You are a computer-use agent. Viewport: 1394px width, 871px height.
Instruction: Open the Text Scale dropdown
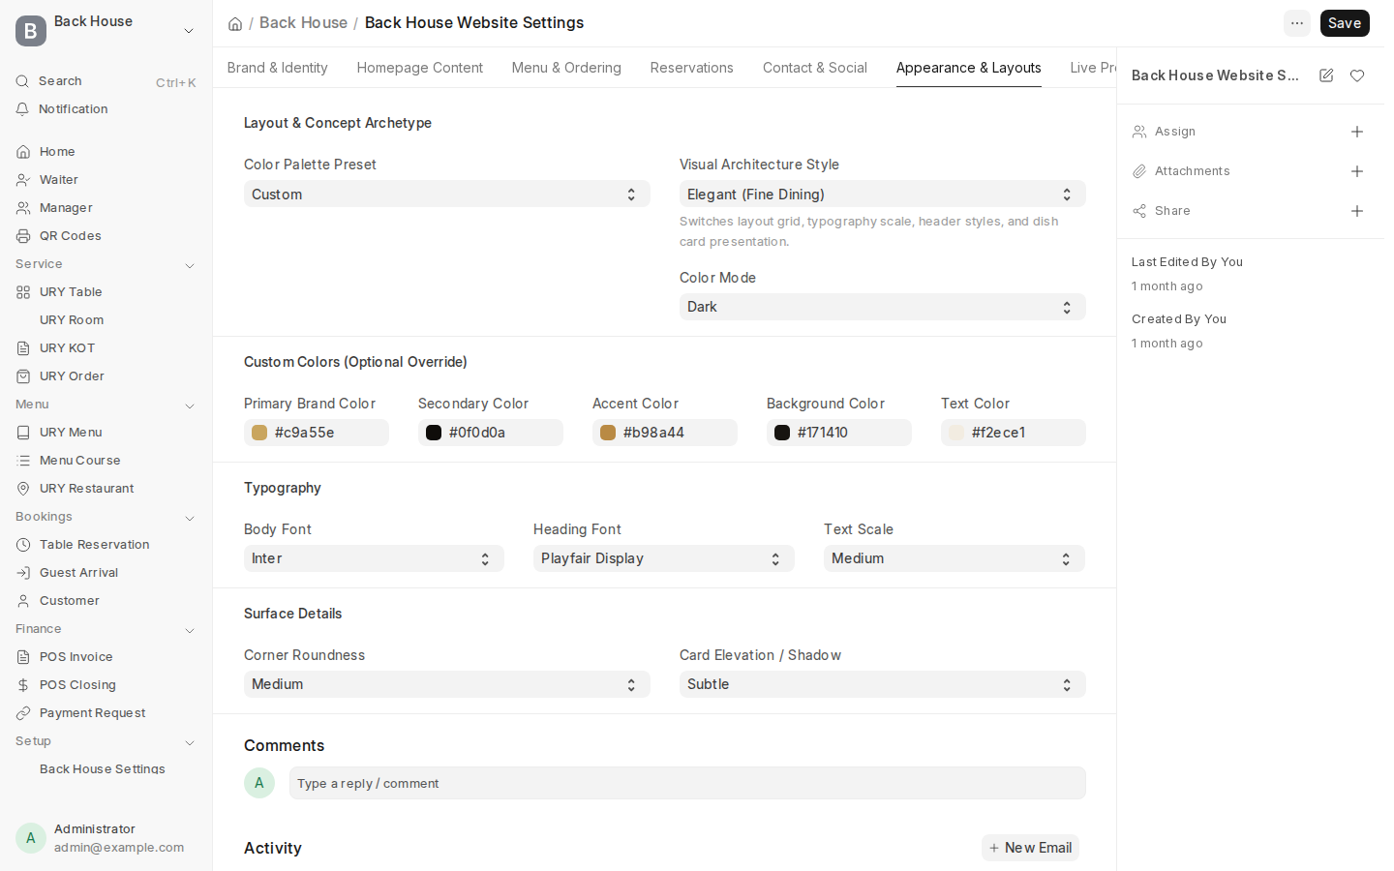point(954,558)
